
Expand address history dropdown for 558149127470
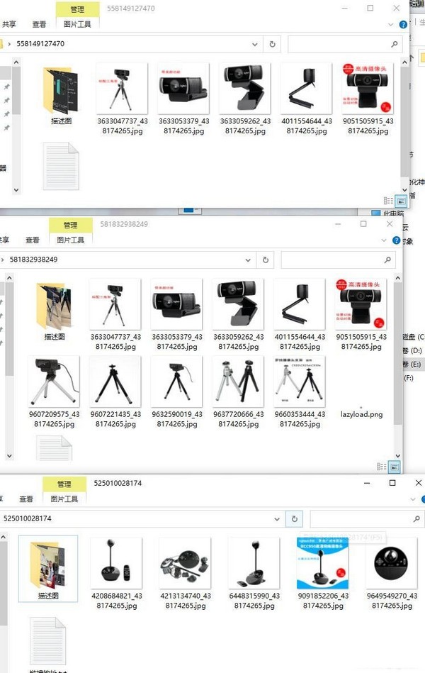pos(255,44)
